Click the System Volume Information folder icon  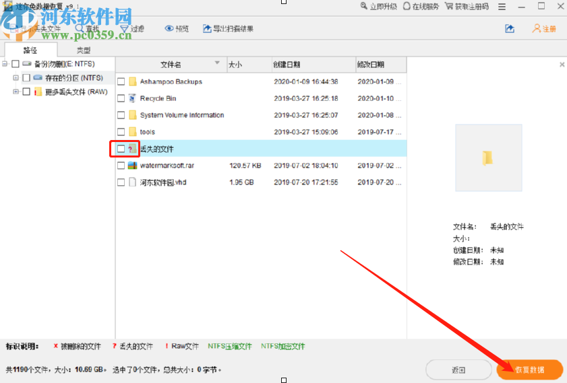point(133,115)
